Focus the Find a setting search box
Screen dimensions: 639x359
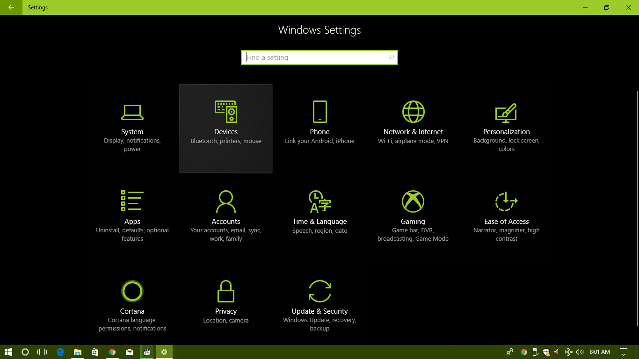coord(319,57)
